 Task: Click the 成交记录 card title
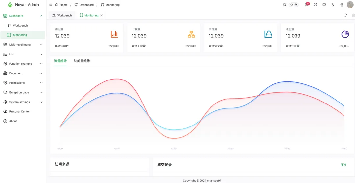click(165, 165)
